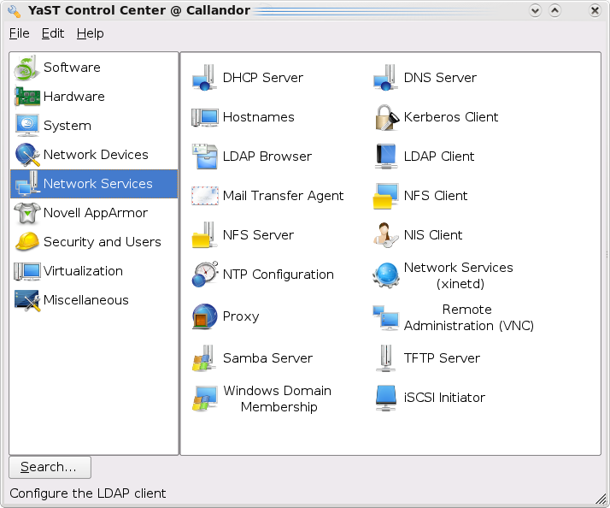Click the "Kerberos Client" text label

[451, 117]
